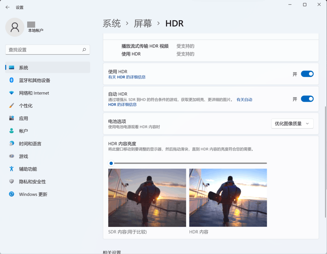
Task: Click 本地帐户 profile label
Action: [36, 31]
